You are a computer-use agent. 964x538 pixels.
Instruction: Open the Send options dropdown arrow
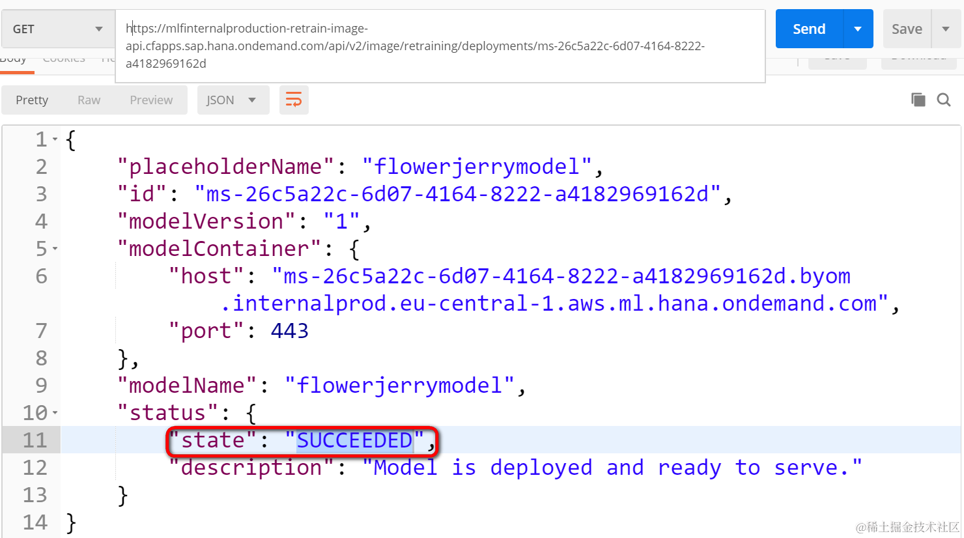(x=858, y=29)
